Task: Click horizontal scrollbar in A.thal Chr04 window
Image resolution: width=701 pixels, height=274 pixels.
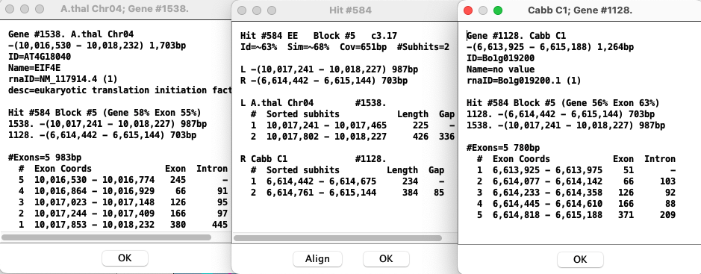Action: pyautogui.click(x=107, y=237)
